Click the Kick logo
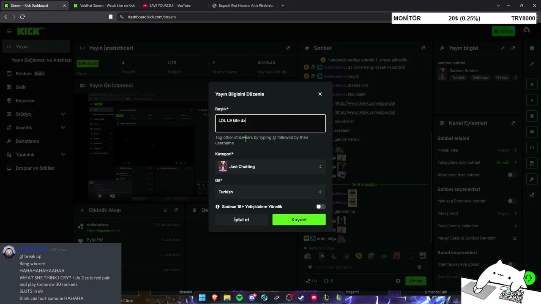Viewport: 541px width, 304px height. (x=30, y=31)
